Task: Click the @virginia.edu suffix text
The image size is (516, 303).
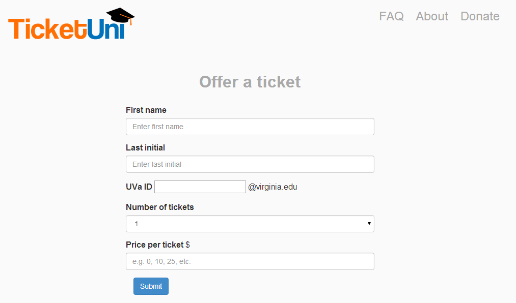Action: (273, 187)
